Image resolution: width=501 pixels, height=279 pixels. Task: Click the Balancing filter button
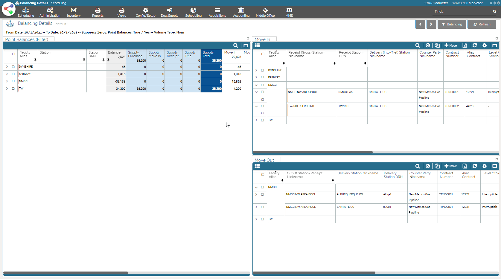(x=452, y=24)
